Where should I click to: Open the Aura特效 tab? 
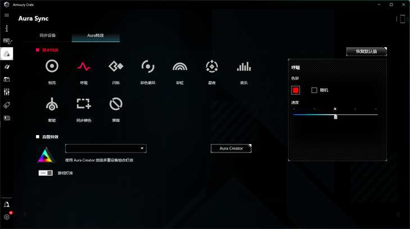(95, 35)
